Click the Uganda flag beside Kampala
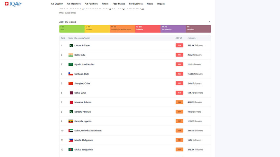 71,121
